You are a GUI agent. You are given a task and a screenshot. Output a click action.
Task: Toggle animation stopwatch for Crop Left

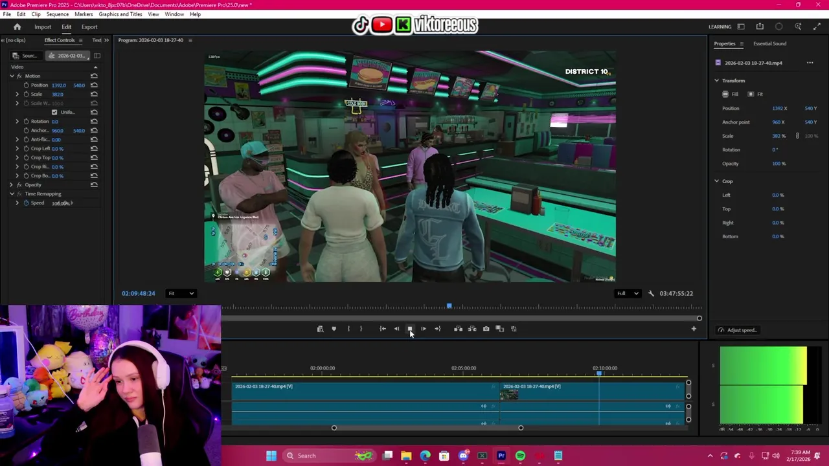point(27,148)
